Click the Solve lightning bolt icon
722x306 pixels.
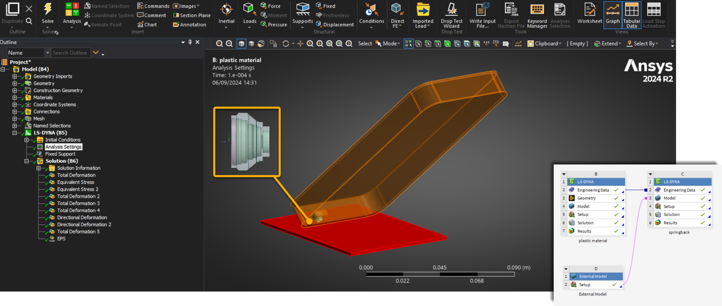pyautogui.click(x=48, y=9)
